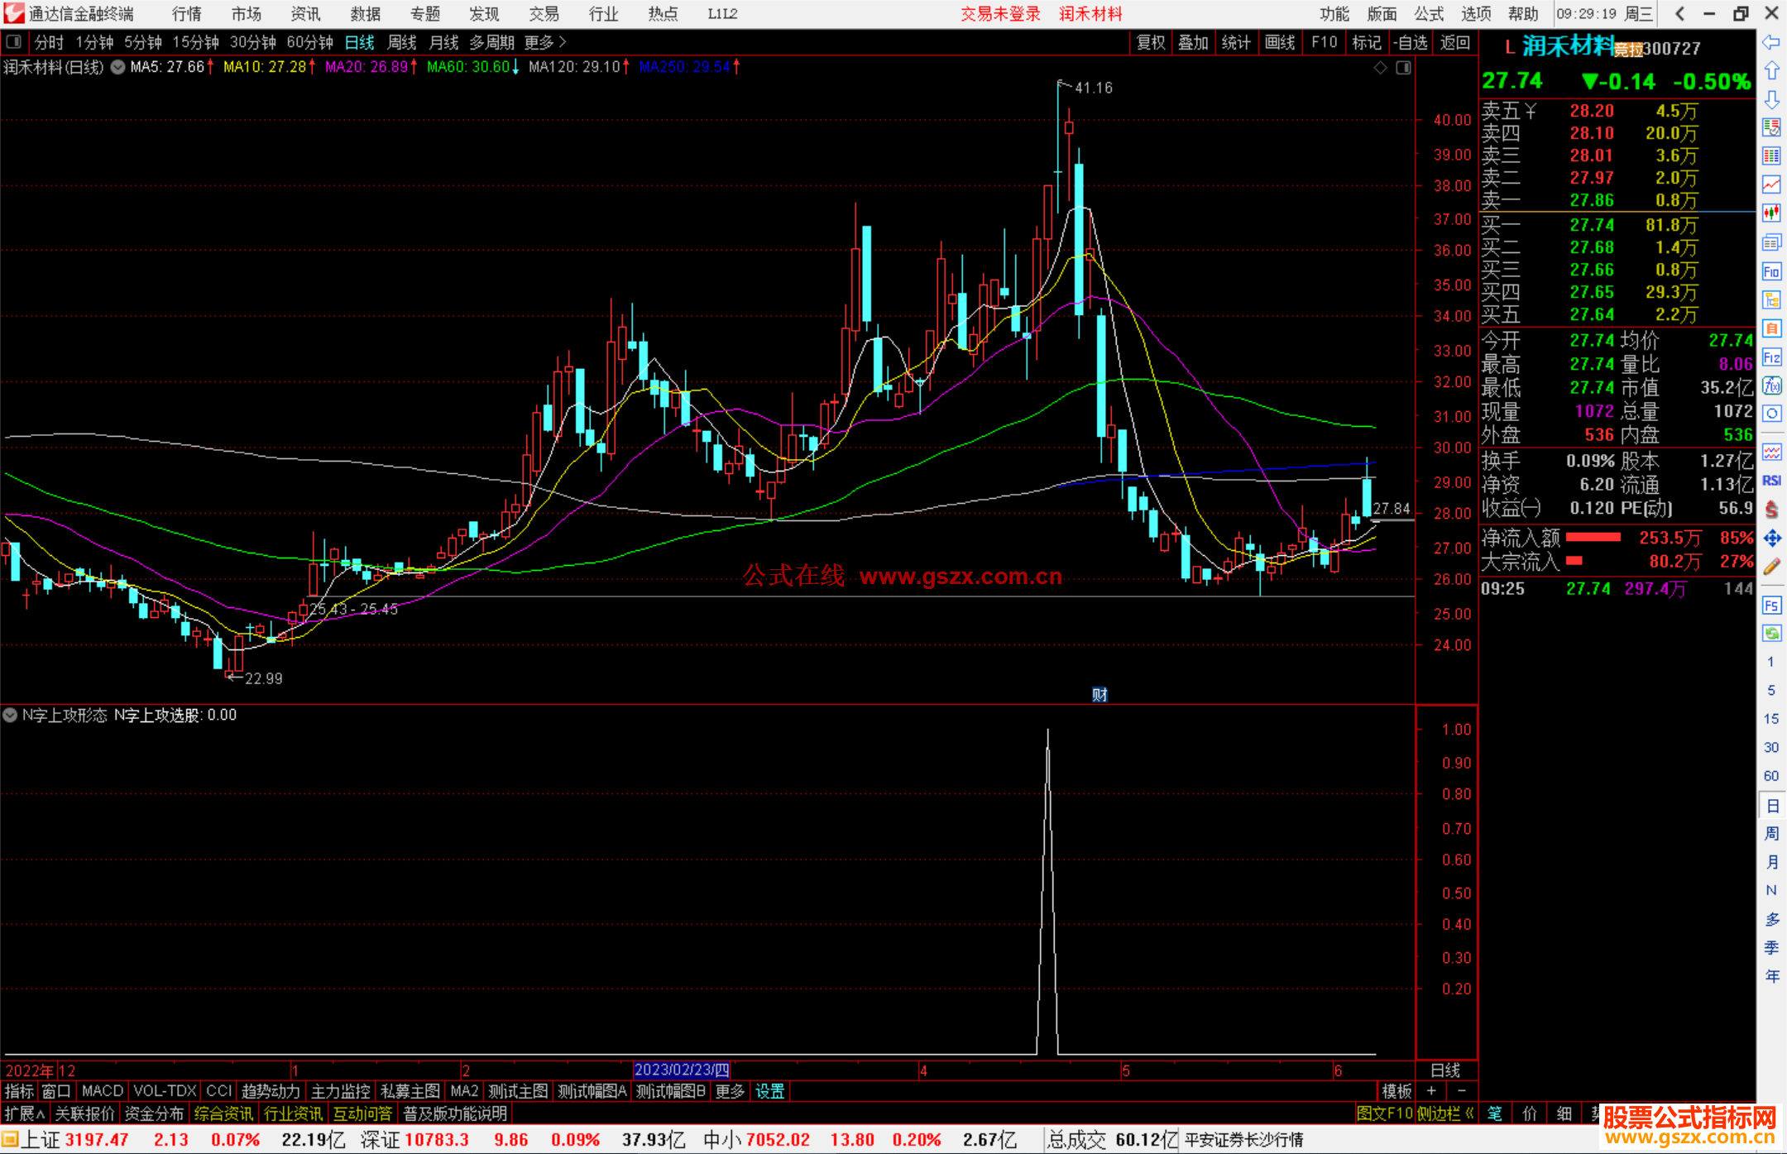This screenshot has width=1787, height=1154.
Task: Toggle main chart indicator circle beside 润禾材料(日线)
Action: [117, 67]
